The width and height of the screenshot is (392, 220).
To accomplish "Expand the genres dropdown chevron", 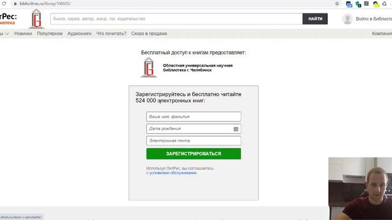I will pyautogui.click(x=7, y=34).
